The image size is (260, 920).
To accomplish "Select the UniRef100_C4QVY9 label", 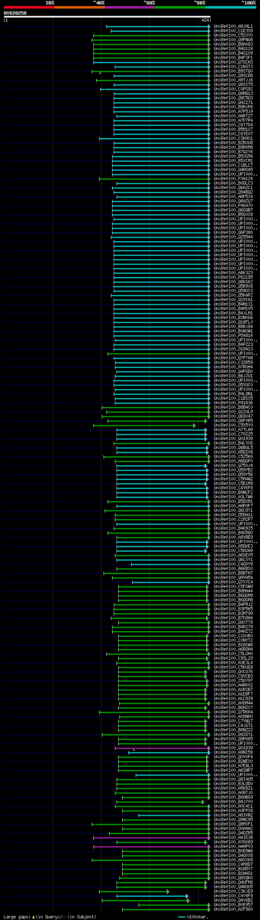I will (233, 564).
